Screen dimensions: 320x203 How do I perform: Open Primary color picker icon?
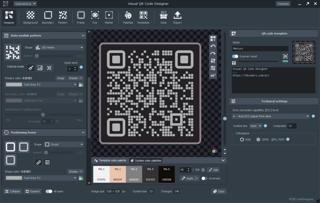click(81, 85)
